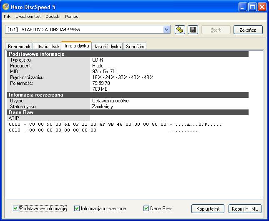Open the Uruchom test menu
This screenshot has width=269, height=221.
[28, 16]
